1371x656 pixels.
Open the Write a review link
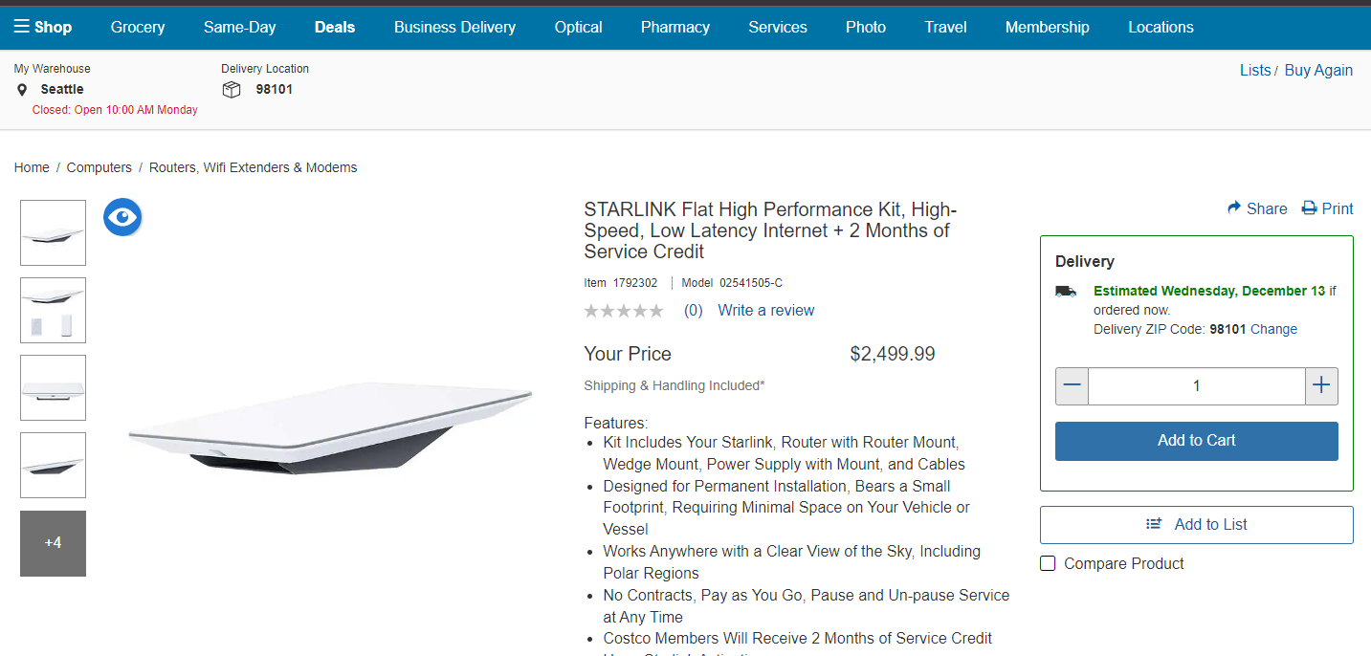765,311
